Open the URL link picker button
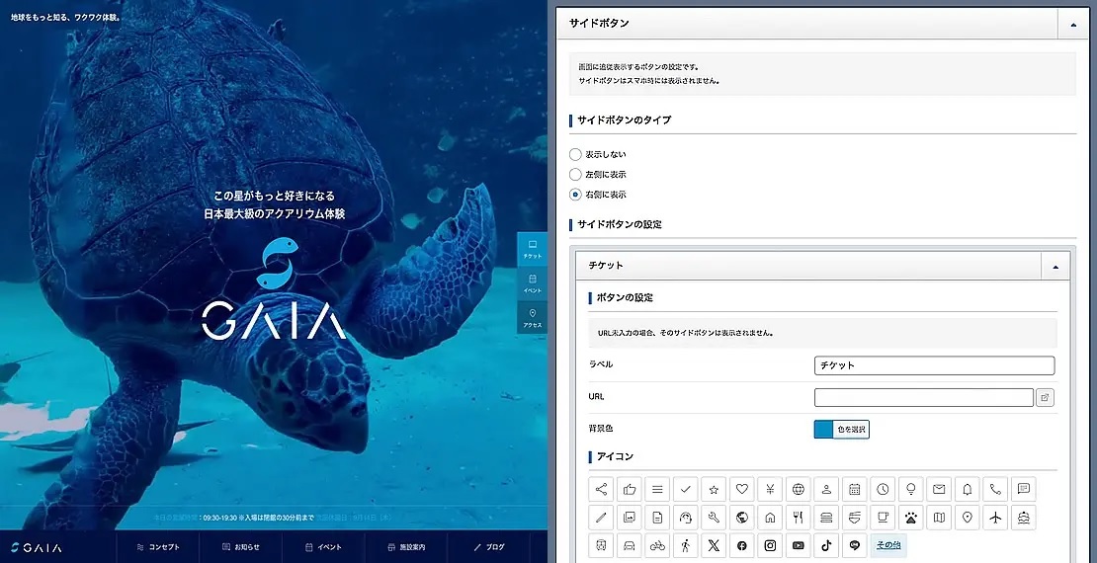 (x=1045, y=398)
